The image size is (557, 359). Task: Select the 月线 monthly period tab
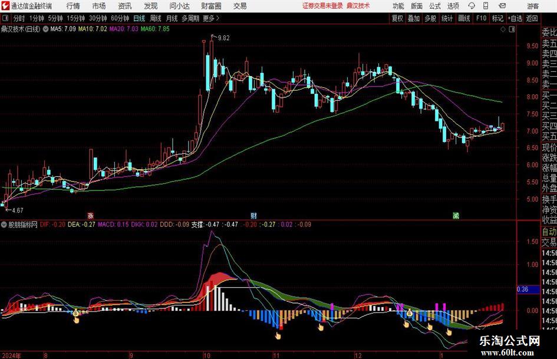[172, 18]
